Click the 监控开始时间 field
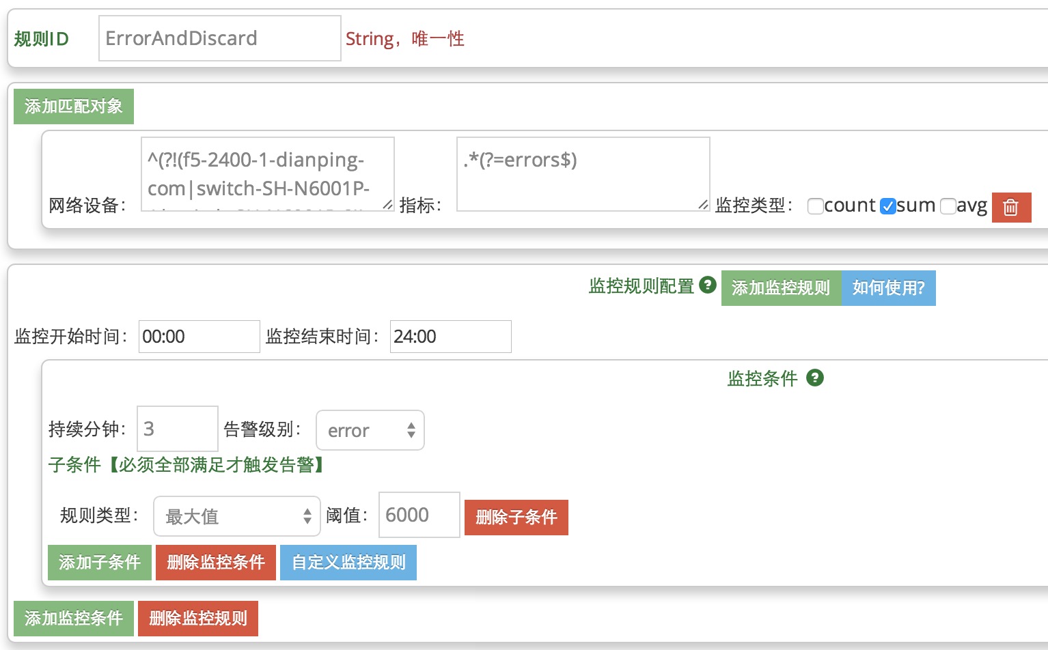1048x650 pixels. point(199,337)
